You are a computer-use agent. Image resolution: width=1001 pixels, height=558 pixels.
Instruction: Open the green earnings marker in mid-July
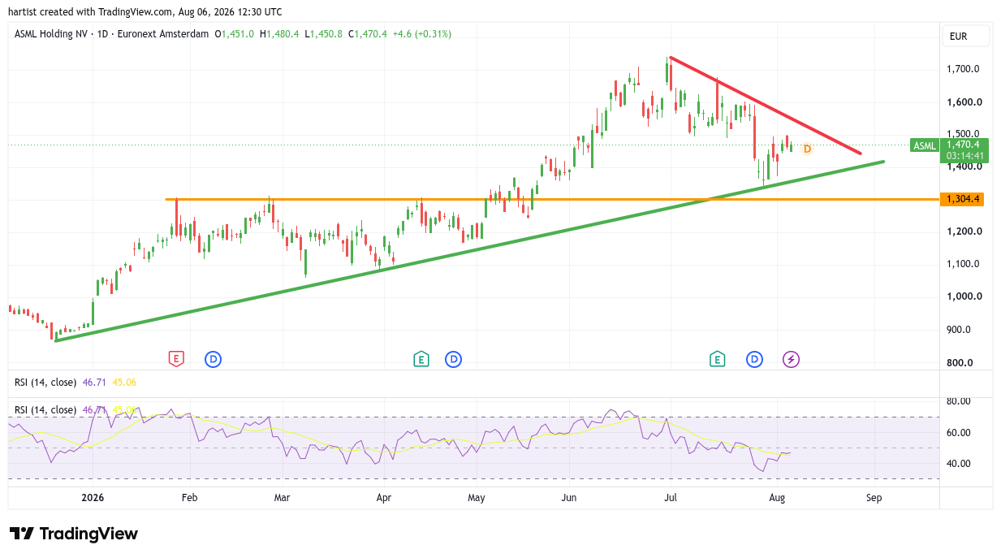coord(717,359)
